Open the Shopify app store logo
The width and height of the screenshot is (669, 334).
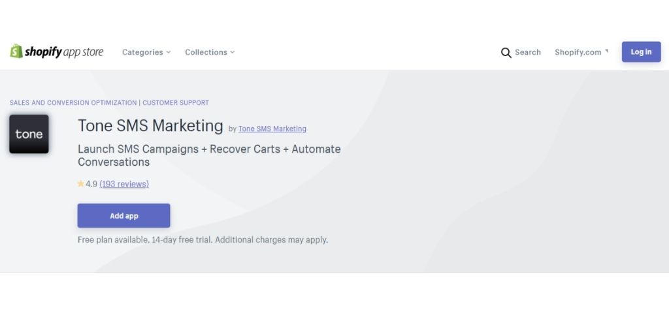[x=57, y=52]
